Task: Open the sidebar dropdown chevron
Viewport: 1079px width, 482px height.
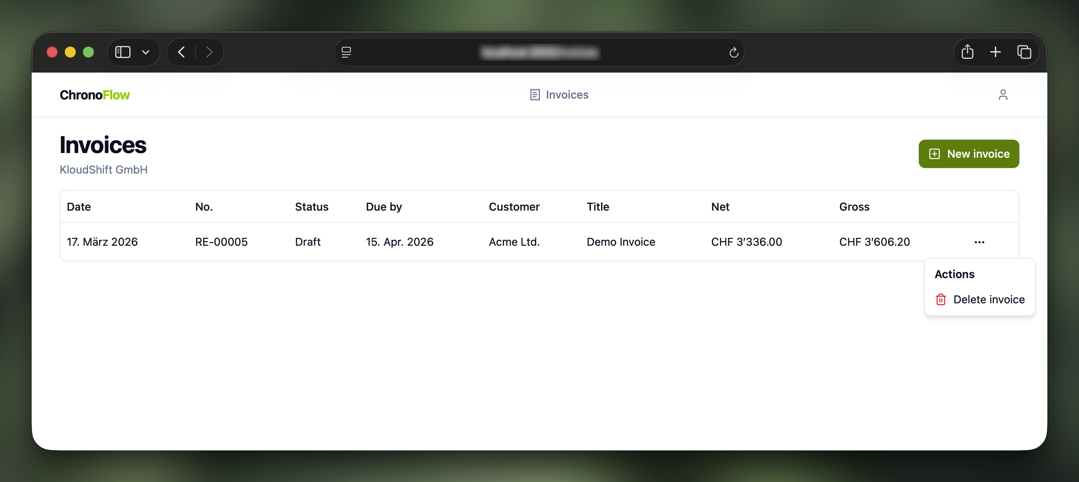Action: pyautogui.click(x=145, y=52)
